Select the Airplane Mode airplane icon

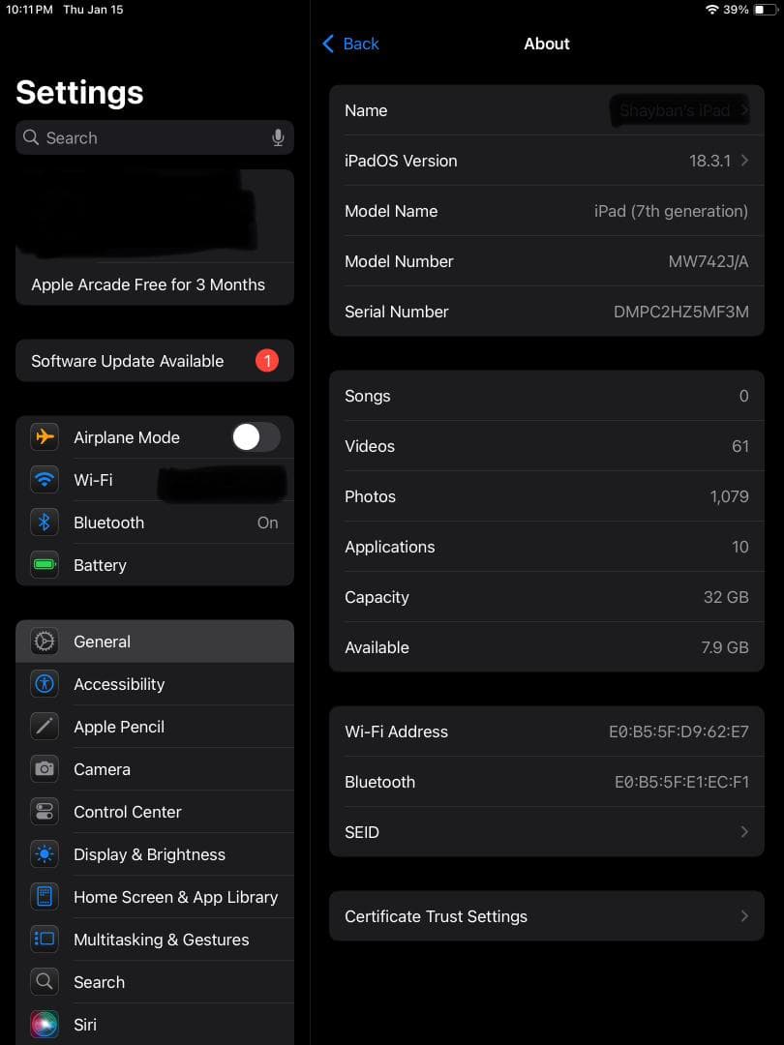44,437
